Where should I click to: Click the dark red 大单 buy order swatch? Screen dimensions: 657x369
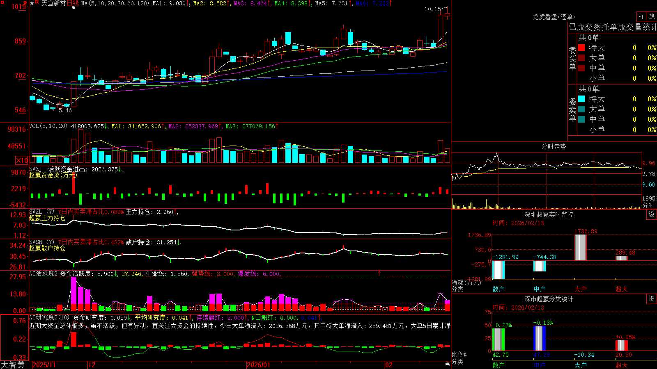pos(581,58)
